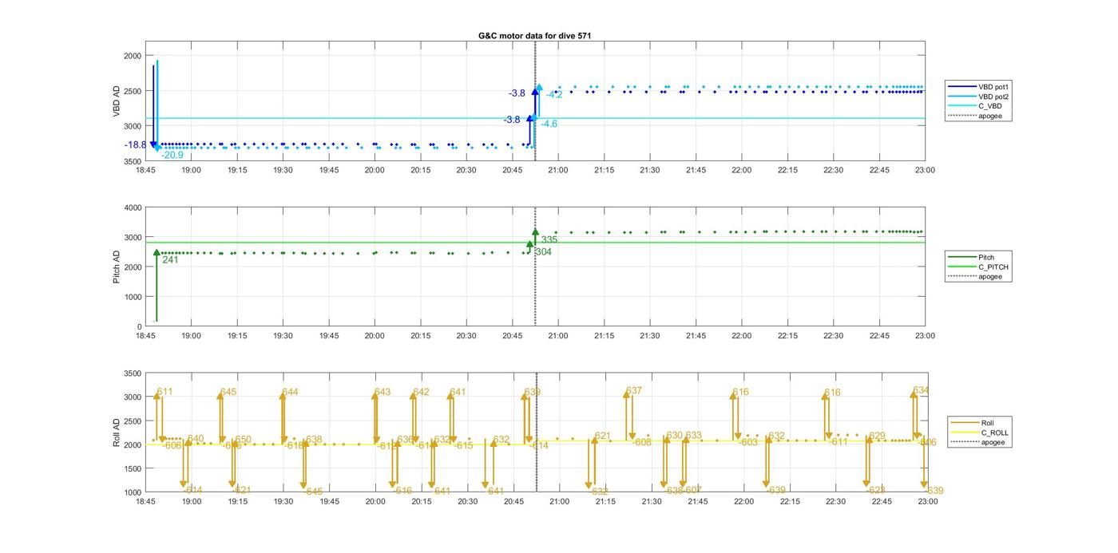Click y-tick '3500' on the Roll plot
The image size is (1118, 553).
point(133,373)
